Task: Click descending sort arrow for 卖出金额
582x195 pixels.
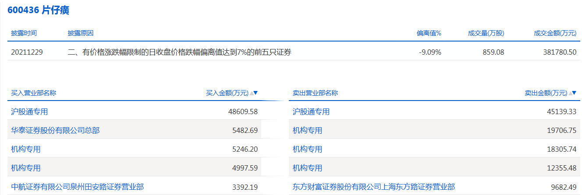Action: click(575, 93)
